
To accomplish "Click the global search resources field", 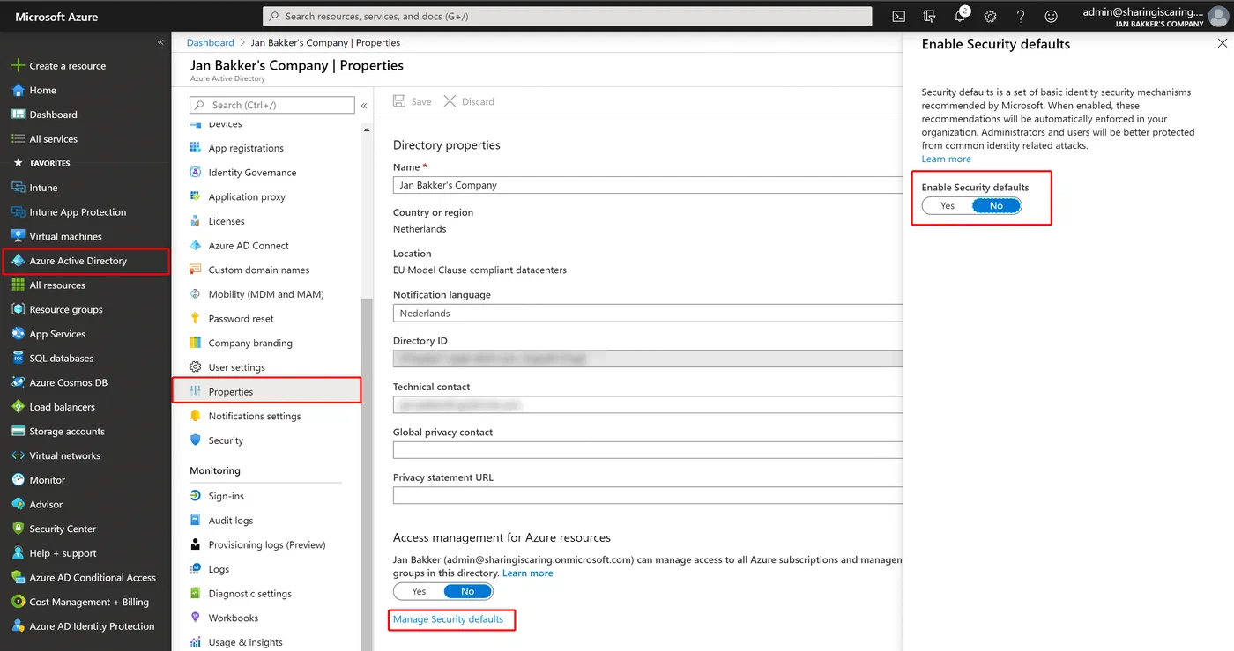I will pyautogui.click(x=568, y=16).
